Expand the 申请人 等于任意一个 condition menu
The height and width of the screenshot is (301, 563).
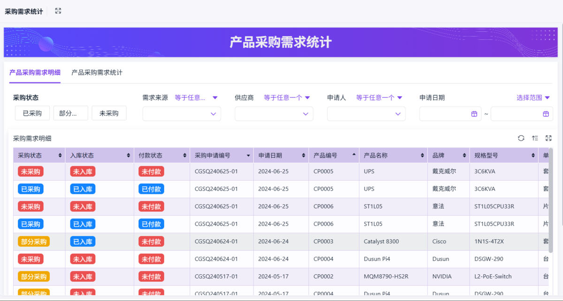point(379,98)
